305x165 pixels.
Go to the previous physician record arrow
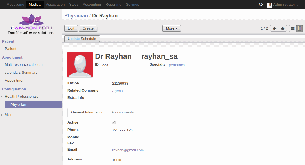[x=274, y=28]
